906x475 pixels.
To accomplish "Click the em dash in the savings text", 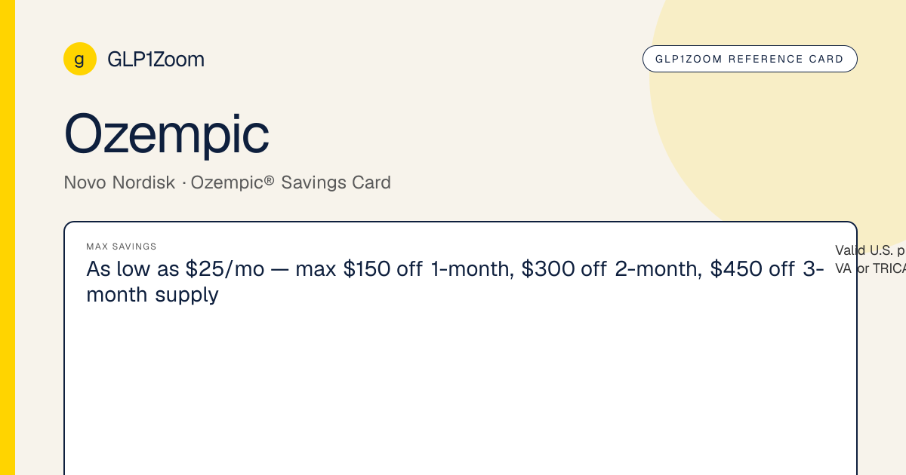I will 280,270.
